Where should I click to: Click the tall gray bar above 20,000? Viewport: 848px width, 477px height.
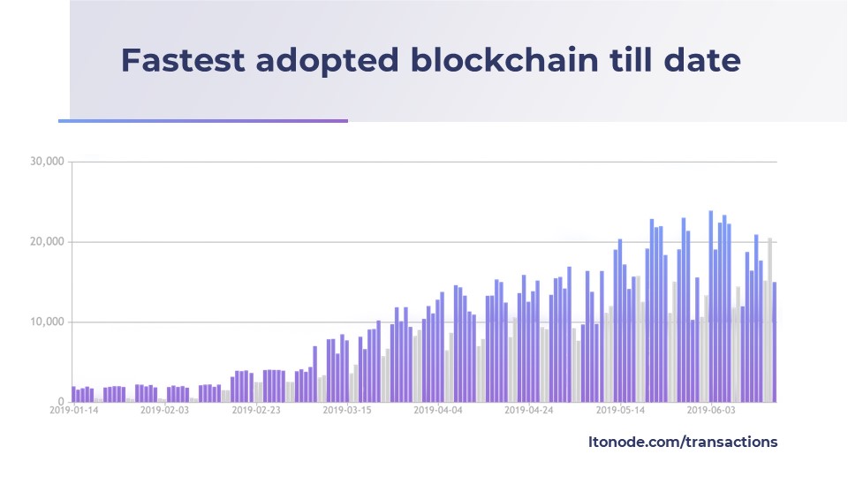[769, 320]
